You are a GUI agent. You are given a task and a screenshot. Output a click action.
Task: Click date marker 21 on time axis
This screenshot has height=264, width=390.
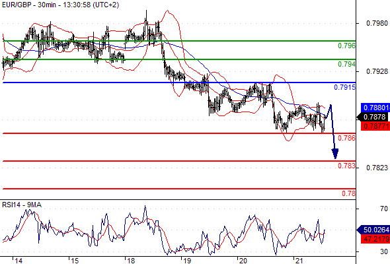[x=299, y=261]
